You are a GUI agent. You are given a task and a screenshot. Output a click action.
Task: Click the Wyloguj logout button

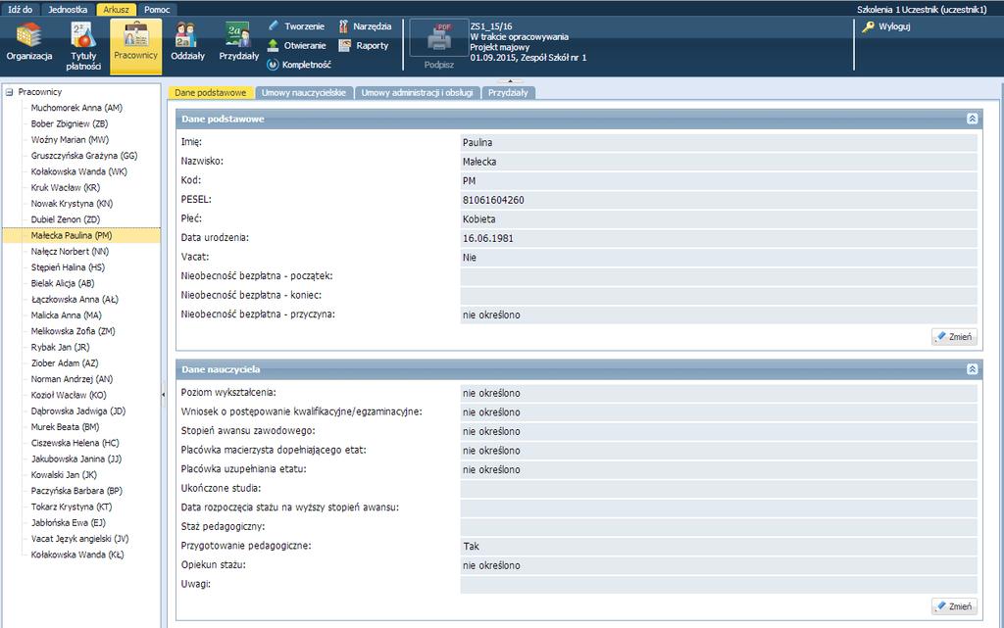point(886,26)
